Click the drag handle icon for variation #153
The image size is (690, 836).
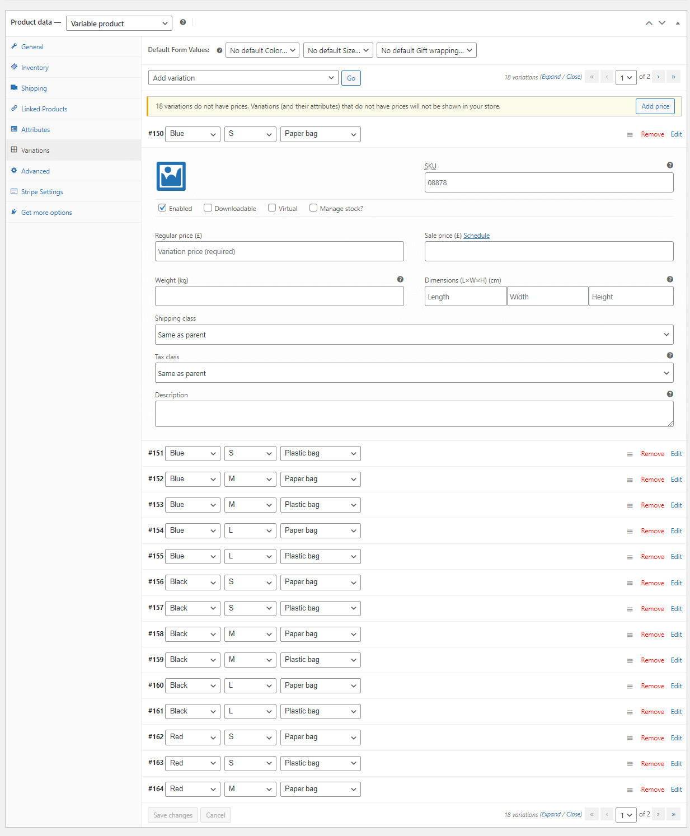(630, 506)
